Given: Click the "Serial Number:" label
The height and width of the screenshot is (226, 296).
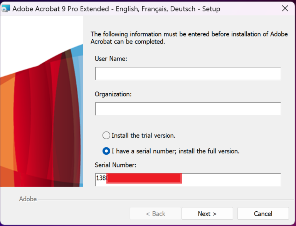Looking at the screenshot, I should coord(116,165).
